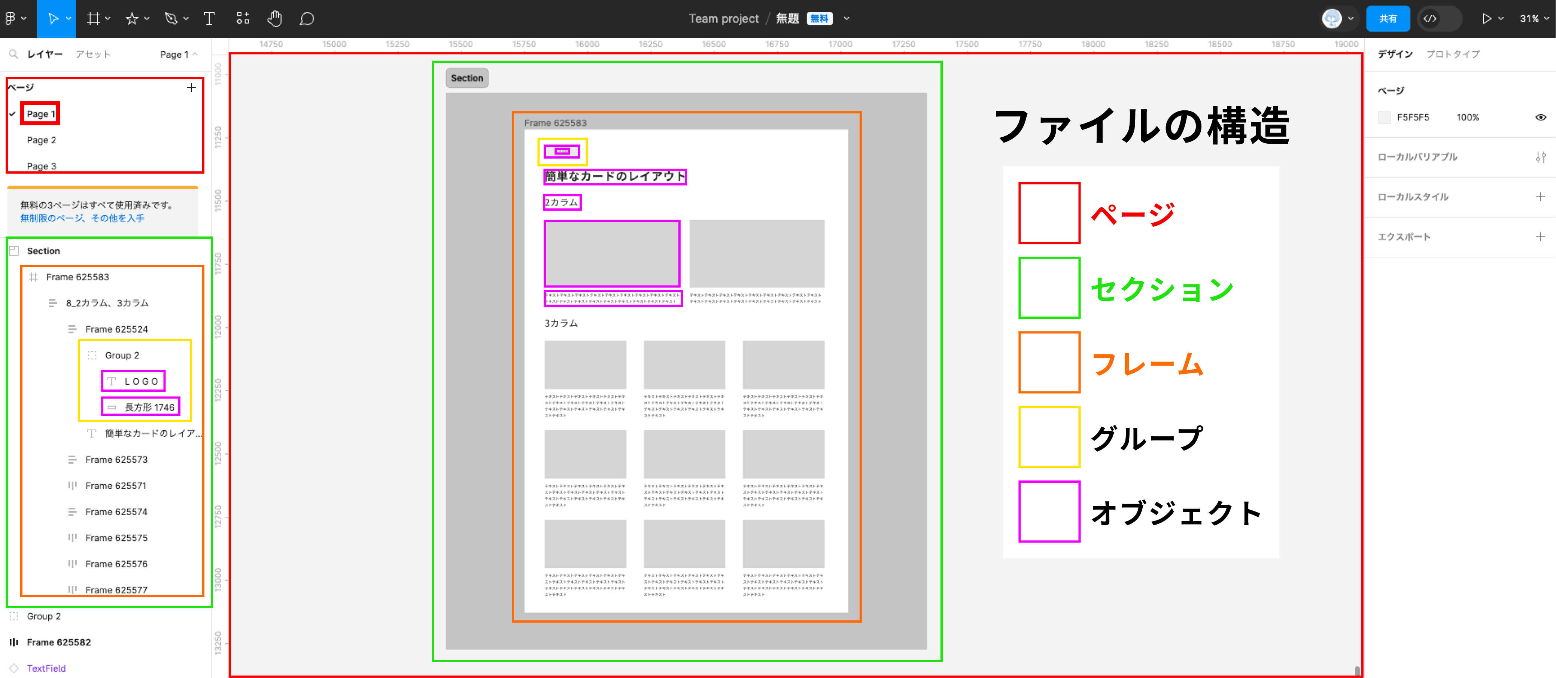Select layer 8_2カラム、3カラム
This screenshot has width=1556, height=678.
pyautogui.click(x=107, y=303)
